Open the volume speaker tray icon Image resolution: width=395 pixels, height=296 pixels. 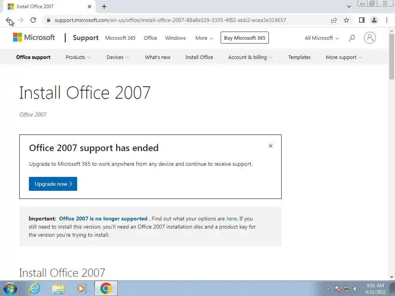[356, 289]
